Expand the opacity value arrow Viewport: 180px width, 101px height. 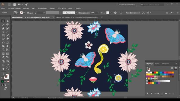(x=99, y=13)
